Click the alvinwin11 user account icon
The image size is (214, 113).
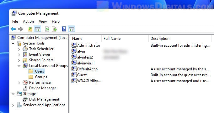(x=74, y=63)
